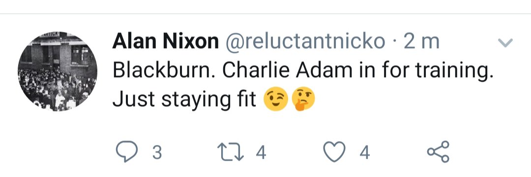Share the tweet via the share icon
Viewport: 531px width, 177px height.
[438, 151]
